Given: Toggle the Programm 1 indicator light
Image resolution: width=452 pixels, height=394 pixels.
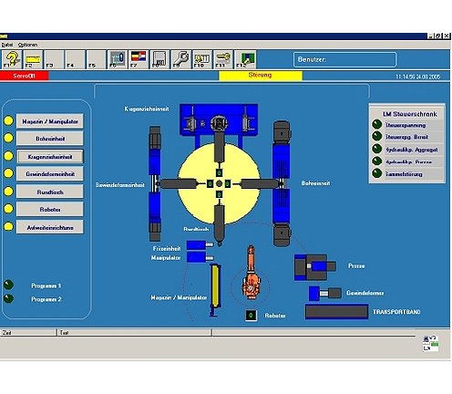Looking at the screenshot, I should tap(8, 285).
